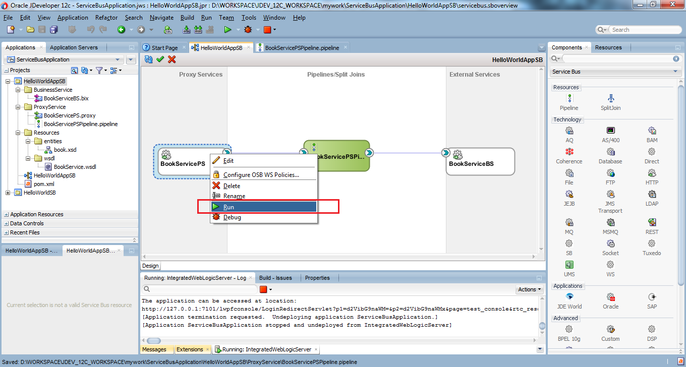686x367 pixels.
Task: Select the Oracle applications adapter icon
Action: coord(611,297)
